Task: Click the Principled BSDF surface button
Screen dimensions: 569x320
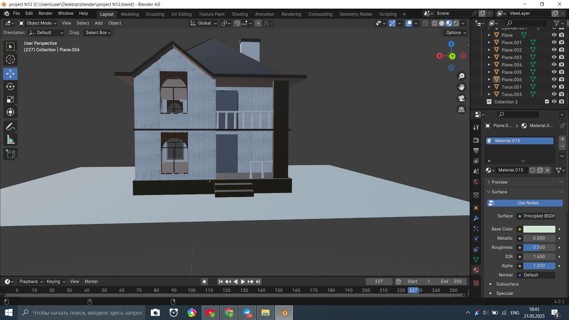Action: [x=536, y=216]
